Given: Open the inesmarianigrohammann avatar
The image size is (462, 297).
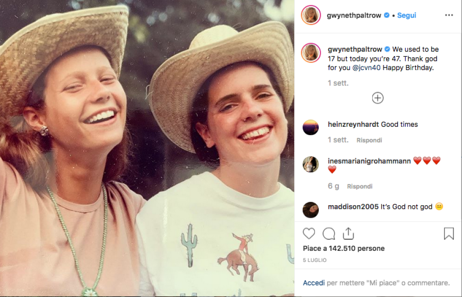Looking at the screenshot, I should click(x=311, y=164).
